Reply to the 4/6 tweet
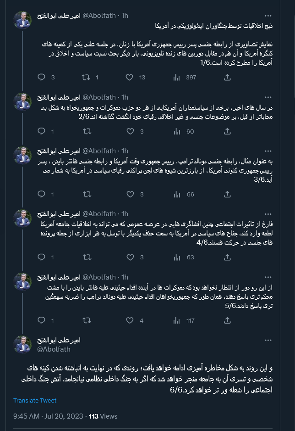Image resolution: width=295 pixels, height=431 pixels. pyautogui.click(x=42, y=257)
